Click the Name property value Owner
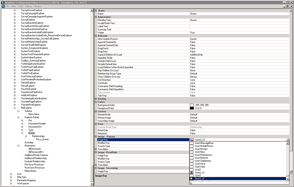The image size is (294, 187). [193, 14]
